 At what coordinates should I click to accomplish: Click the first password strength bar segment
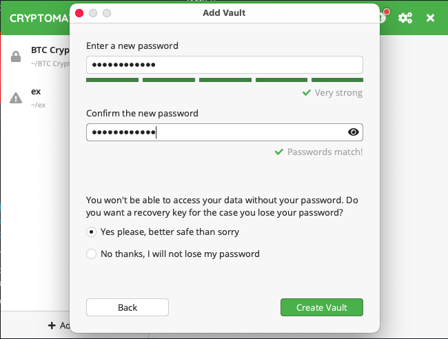point(112,80)
